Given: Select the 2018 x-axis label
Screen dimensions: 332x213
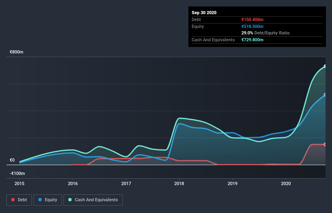Looking at the screenshot, I should [179, 183].
